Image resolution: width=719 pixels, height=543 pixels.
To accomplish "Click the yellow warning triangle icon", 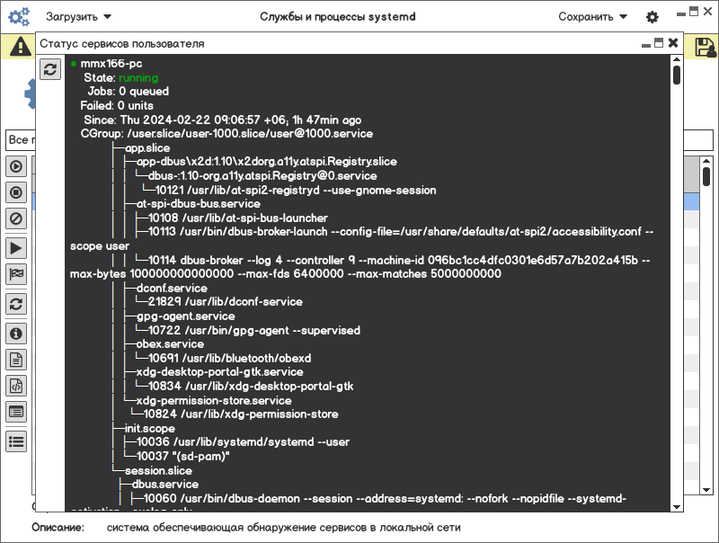I will [x=20, y=46].
